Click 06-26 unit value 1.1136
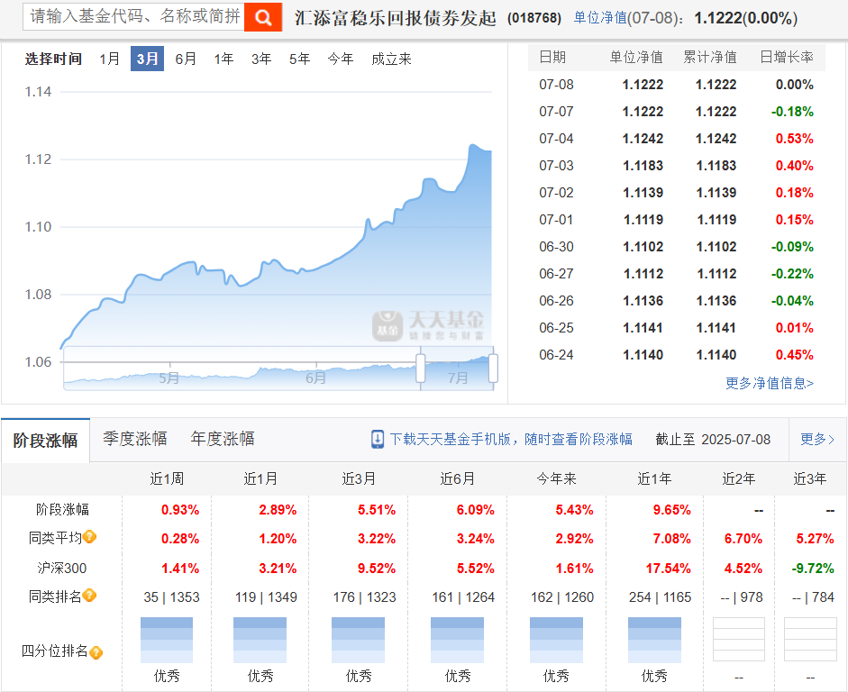The height and width of the screenshot is (692, 848). pos(643,301)
